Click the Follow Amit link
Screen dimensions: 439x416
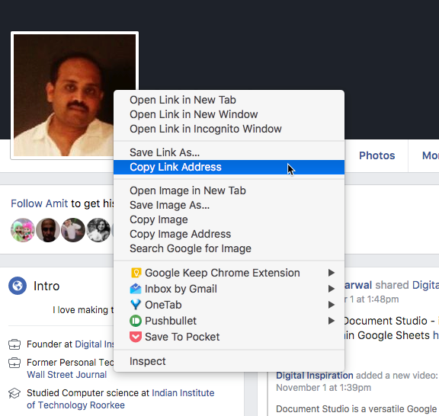tap(39, 203)
